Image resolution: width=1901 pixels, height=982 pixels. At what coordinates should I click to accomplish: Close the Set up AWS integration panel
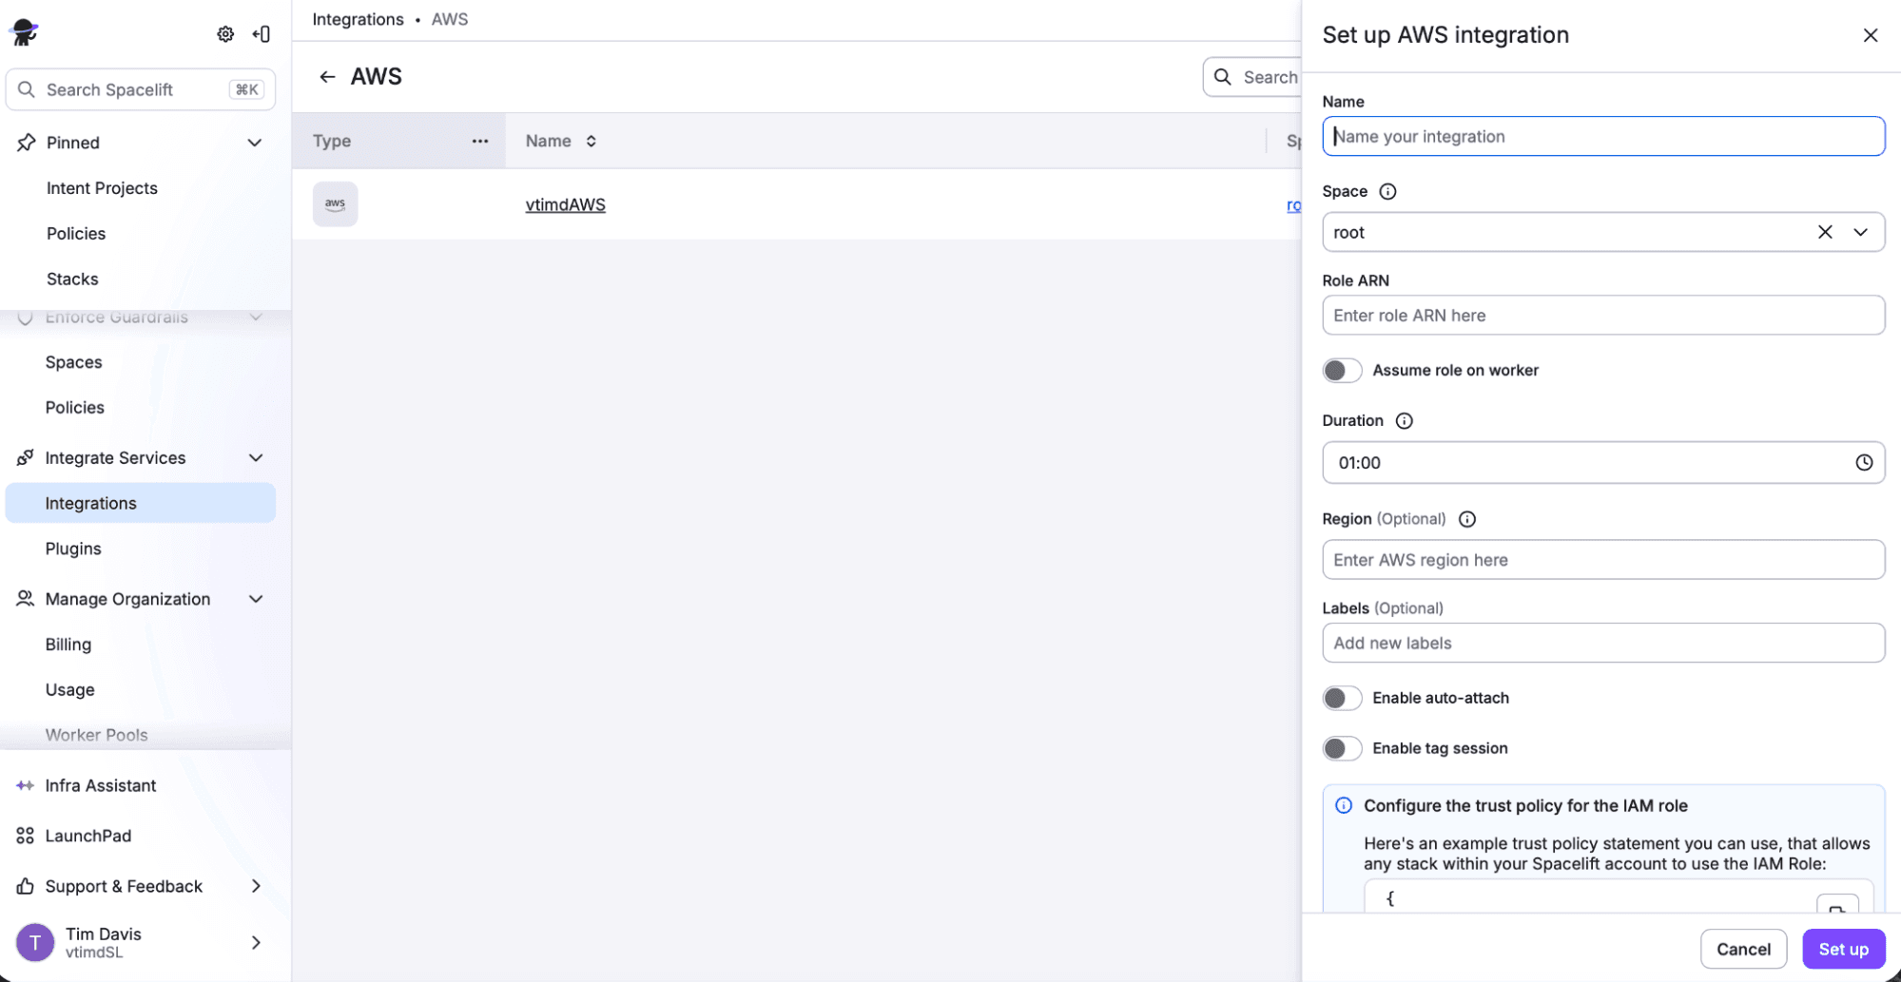(1871, 35)
